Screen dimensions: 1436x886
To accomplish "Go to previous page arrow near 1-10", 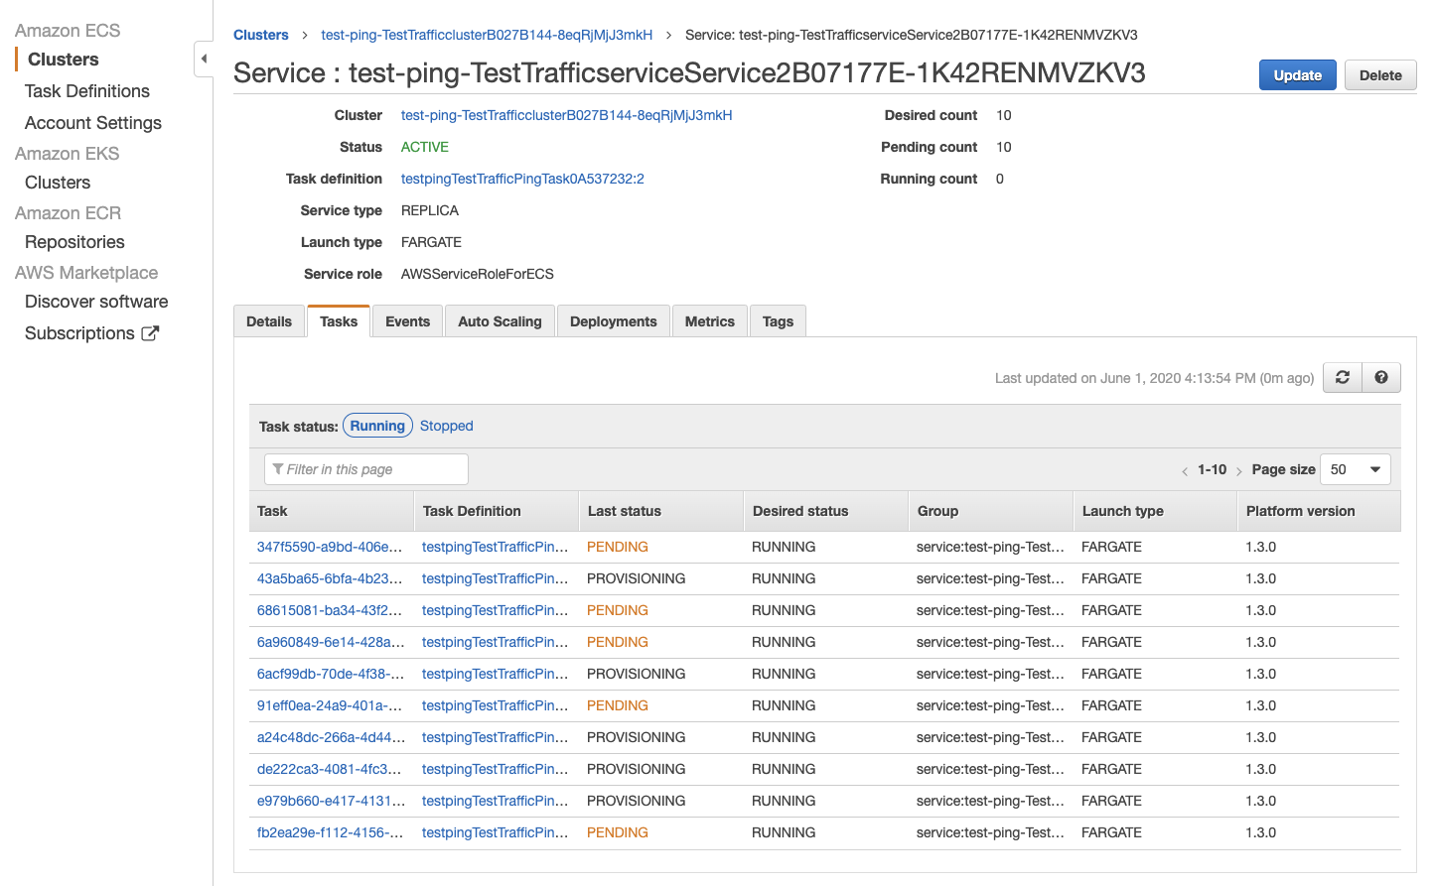I will coord(1185,470).
